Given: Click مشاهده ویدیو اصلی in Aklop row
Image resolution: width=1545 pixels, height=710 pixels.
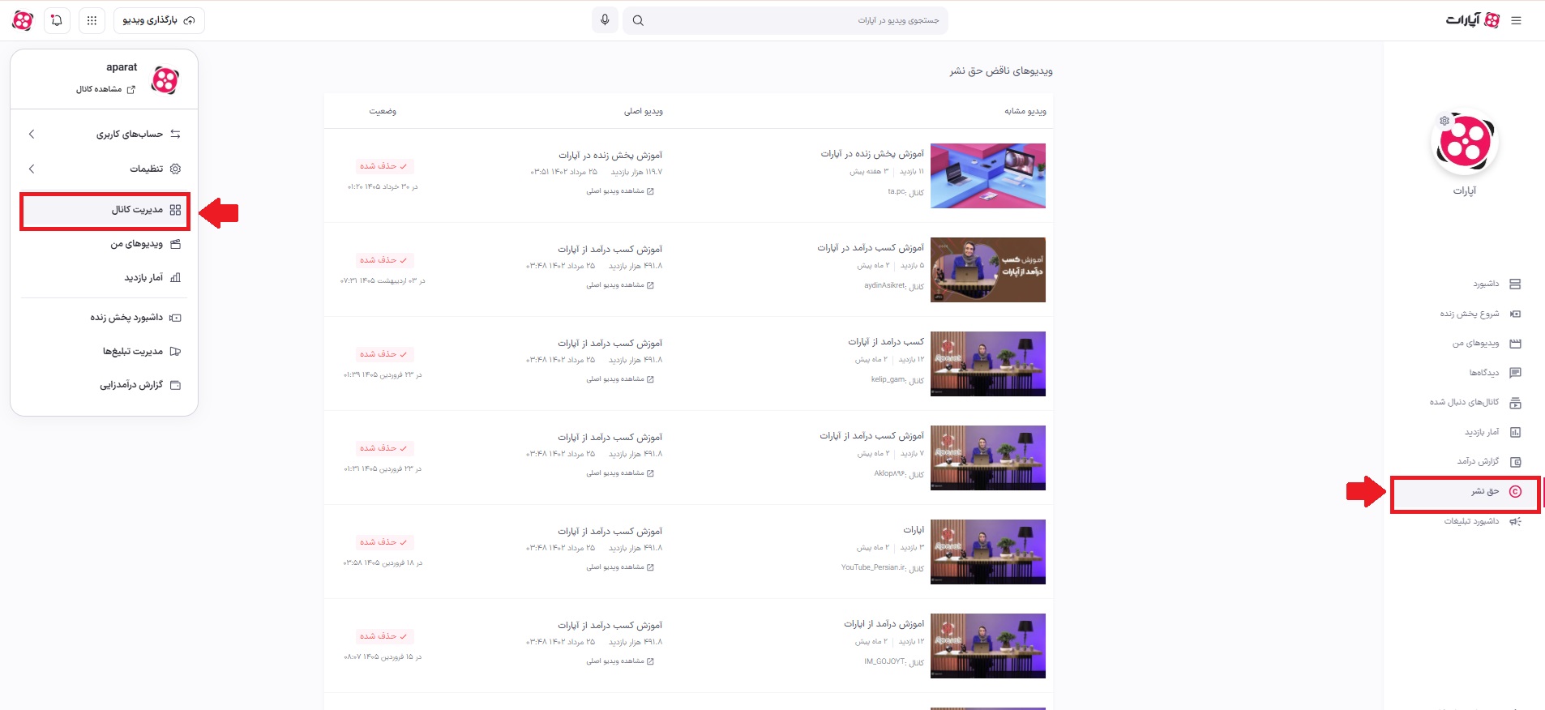Looking at the screenshot, I should pyautogui.click(x=620, y=473).
